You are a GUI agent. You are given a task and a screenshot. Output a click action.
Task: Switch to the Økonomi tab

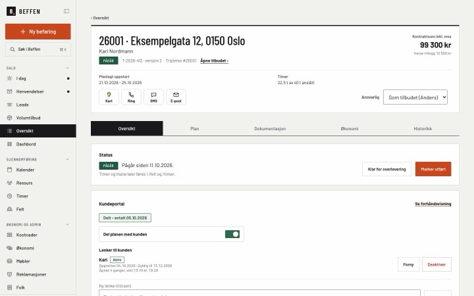coord(350,129)
